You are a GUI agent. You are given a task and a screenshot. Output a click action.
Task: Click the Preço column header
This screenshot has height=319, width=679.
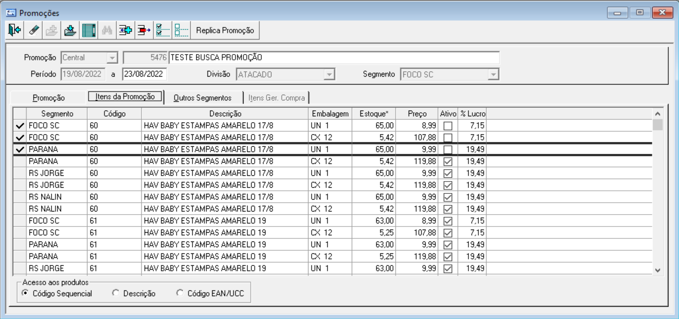417,114
